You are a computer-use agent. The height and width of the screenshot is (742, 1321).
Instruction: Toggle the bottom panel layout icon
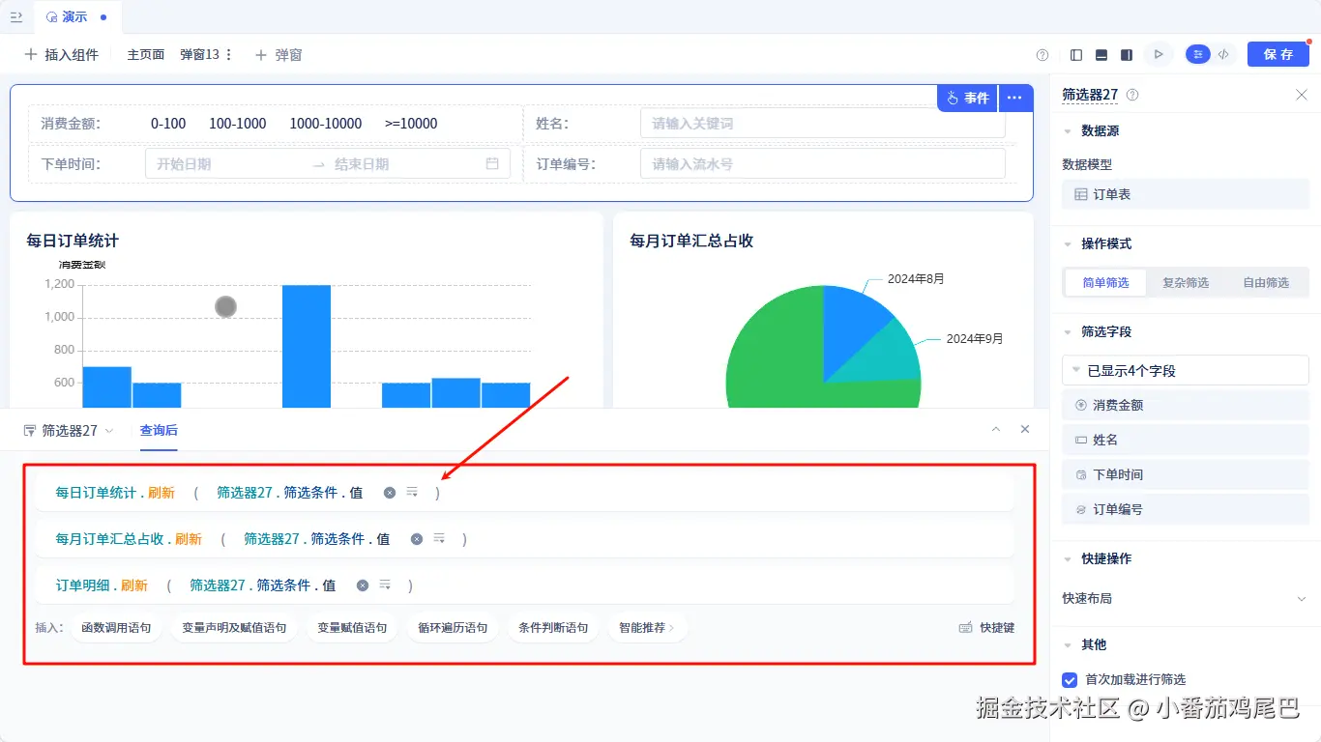(1101, 55)
